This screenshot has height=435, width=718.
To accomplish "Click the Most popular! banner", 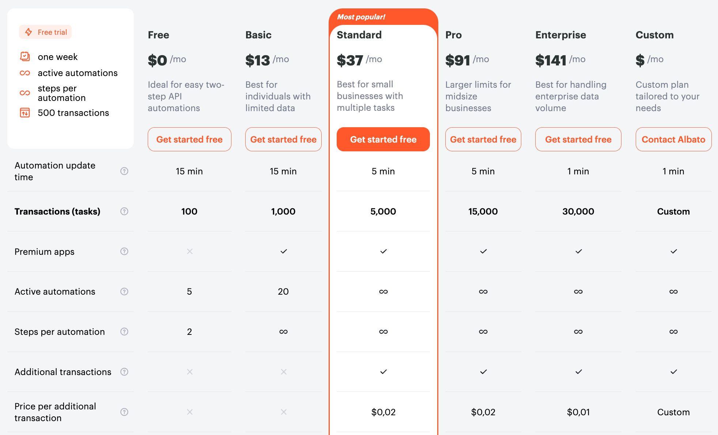I will click(361, 17).
